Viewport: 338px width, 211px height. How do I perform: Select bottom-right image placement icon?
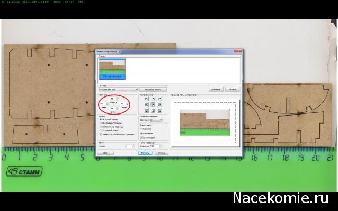(x=160, y=111)
